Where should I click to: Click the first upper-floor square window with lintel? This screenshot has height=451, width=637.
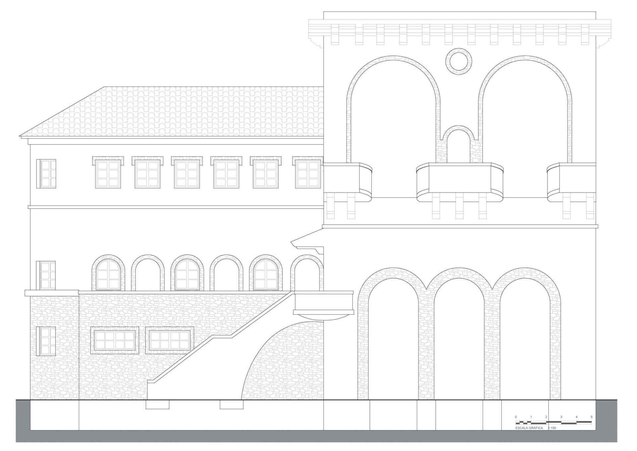(108, 174)
